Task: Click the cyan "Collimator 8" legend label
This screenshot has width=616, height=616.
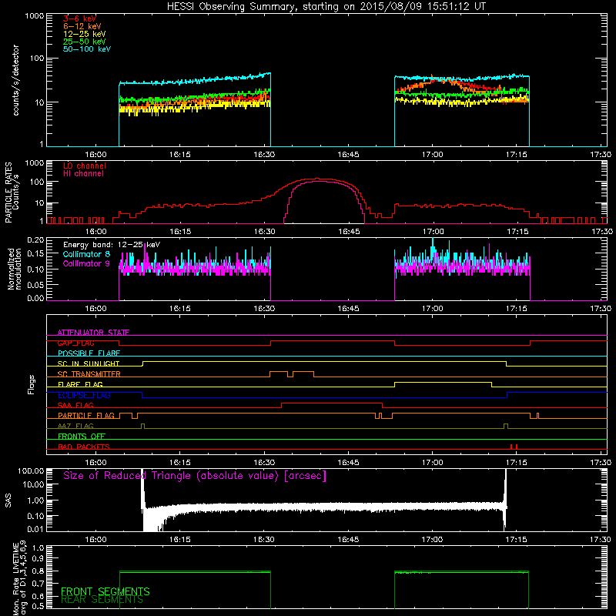Action: 86,254
